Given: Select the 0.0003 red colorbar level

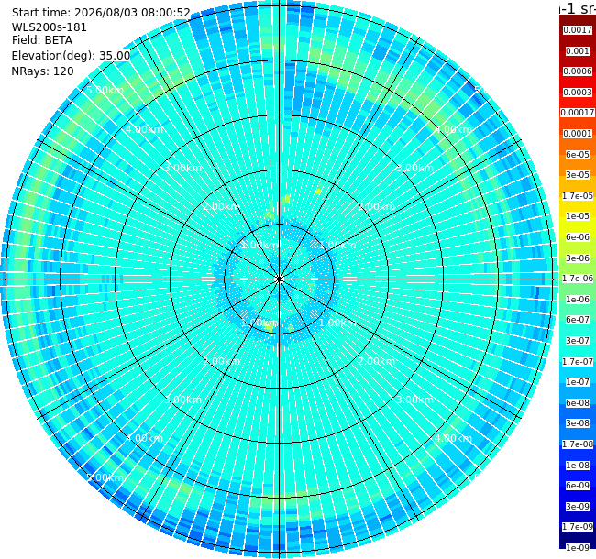Looking at the screenshot, I should tap(578, 93).
